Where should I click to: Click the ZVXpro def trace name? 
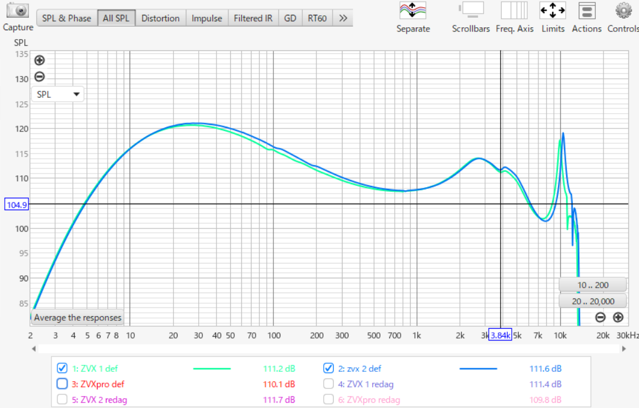98,384
